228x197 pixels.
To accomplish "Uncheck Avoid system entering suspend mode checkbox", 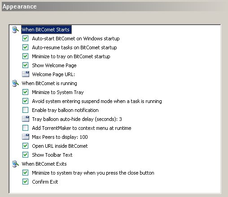I will coord(25,101).
